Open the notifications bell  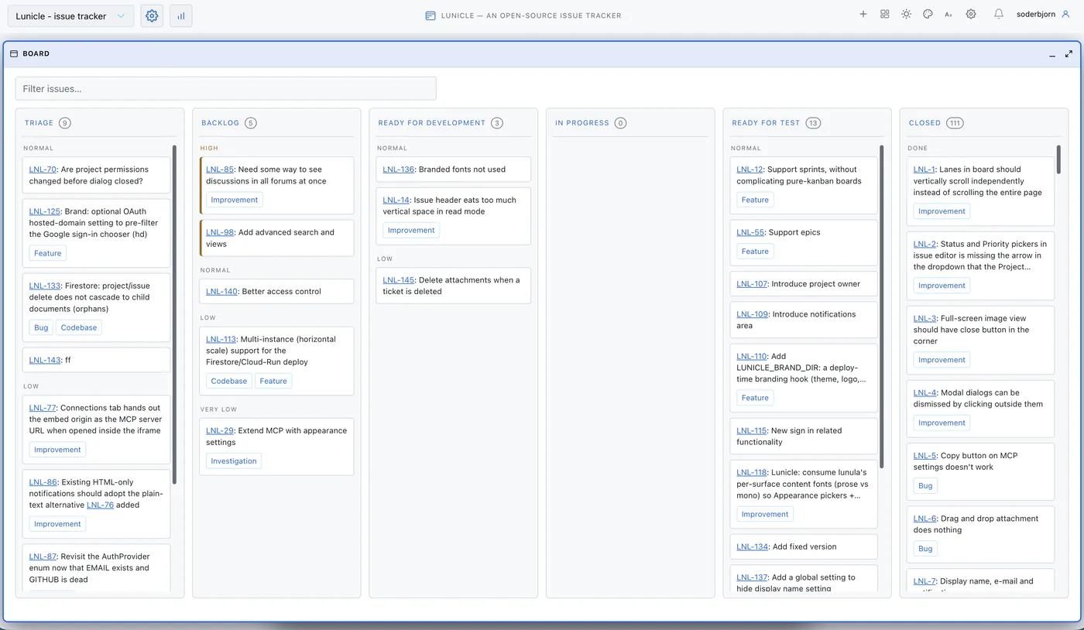(x=999, y=14)
